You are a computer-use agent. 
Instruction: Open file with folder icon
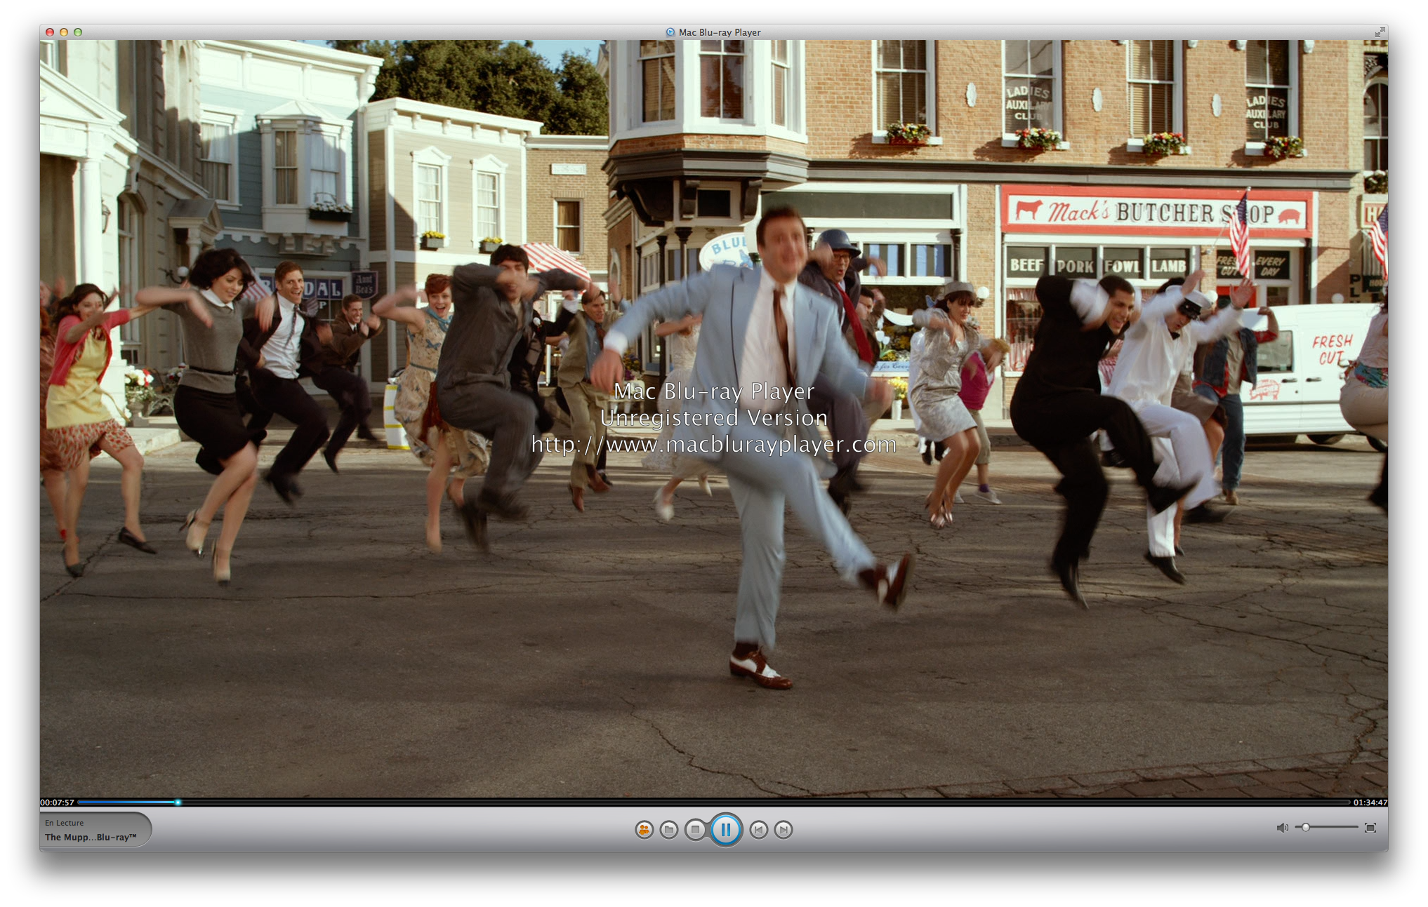coord(669,830)
